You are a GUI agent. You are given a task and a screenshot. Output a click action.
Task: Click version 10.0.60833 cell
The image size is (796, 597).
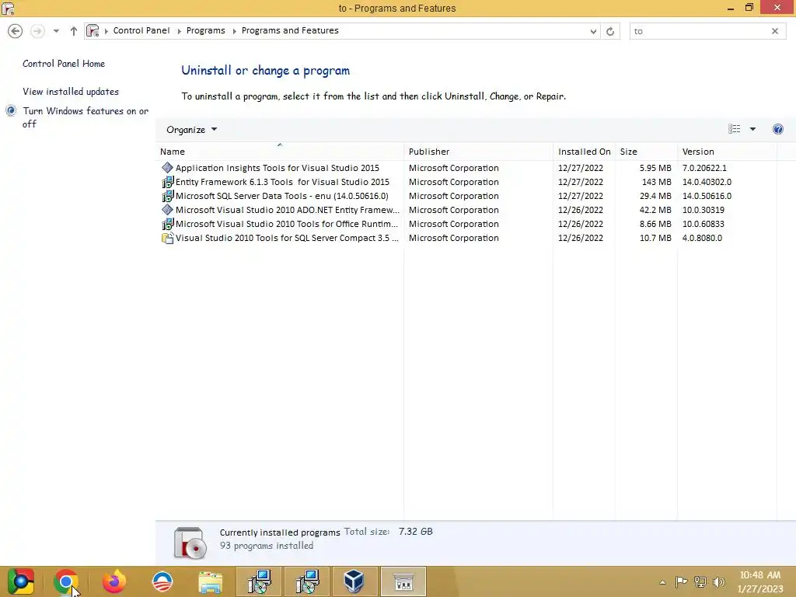coord(703,224)
